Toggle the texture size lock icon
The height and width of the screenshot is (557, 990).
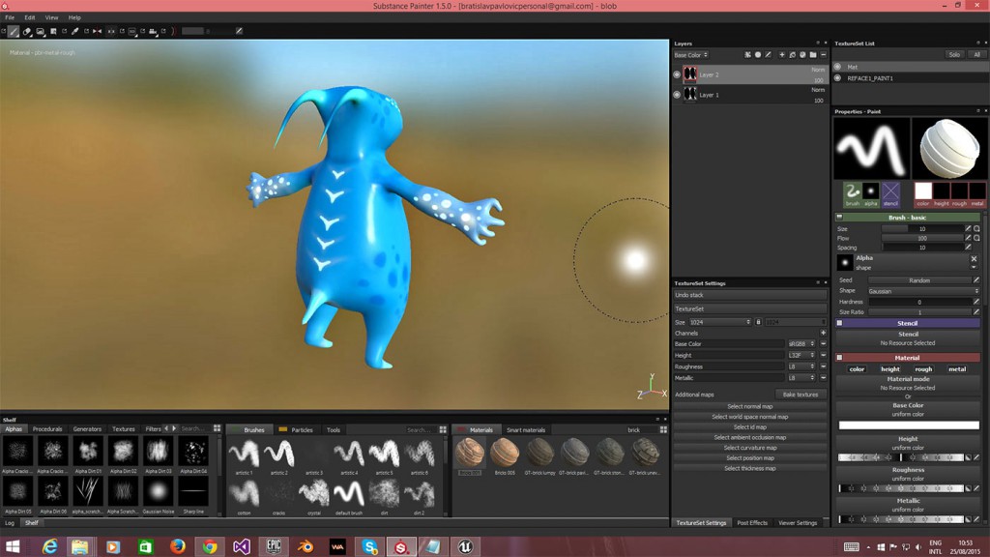tap(758, 322)
